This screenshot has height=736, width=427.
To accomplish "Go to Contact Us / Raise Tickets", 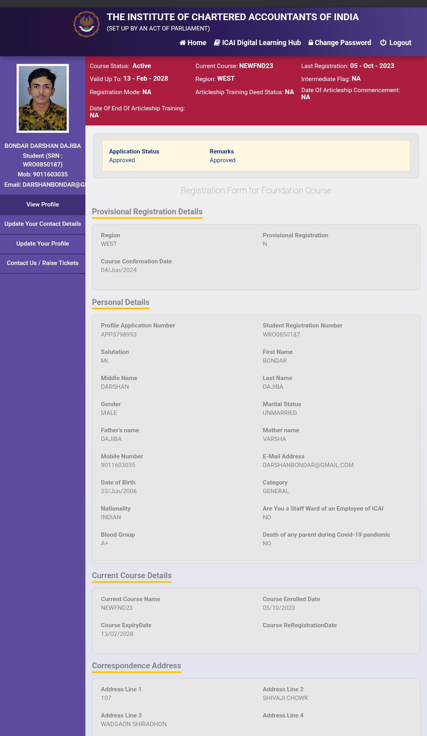I will click(43, 263).
